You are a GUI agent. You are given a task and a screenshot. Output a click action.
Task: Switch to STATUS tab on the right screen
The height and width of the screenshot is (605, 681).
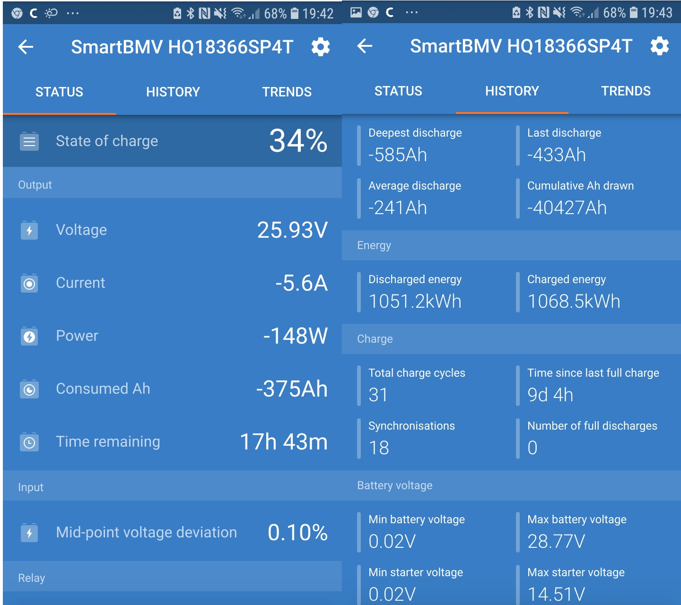[398, 91]
